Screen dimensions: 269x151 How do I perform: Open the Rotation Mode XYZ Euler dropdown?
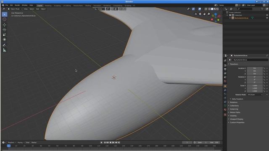[x=255, y=95]
